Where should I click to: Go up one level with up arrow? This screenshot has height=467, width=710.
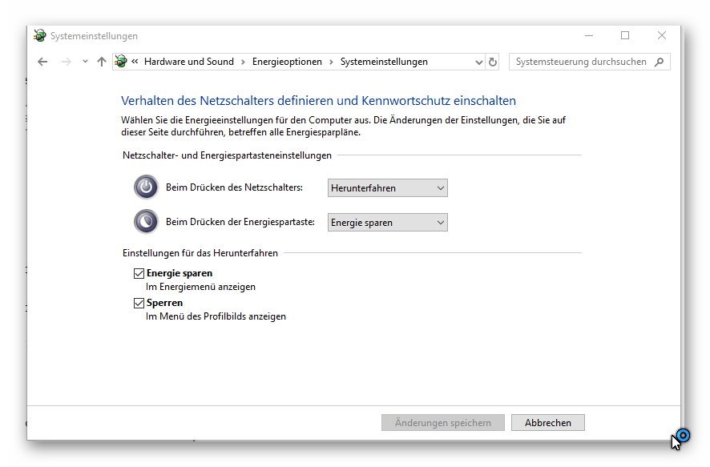[102, 62]
